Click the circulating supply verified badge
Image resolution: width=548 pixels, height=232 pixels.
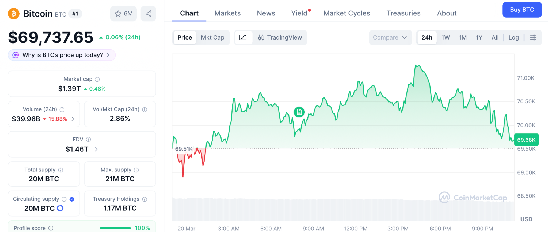[72, 199]
